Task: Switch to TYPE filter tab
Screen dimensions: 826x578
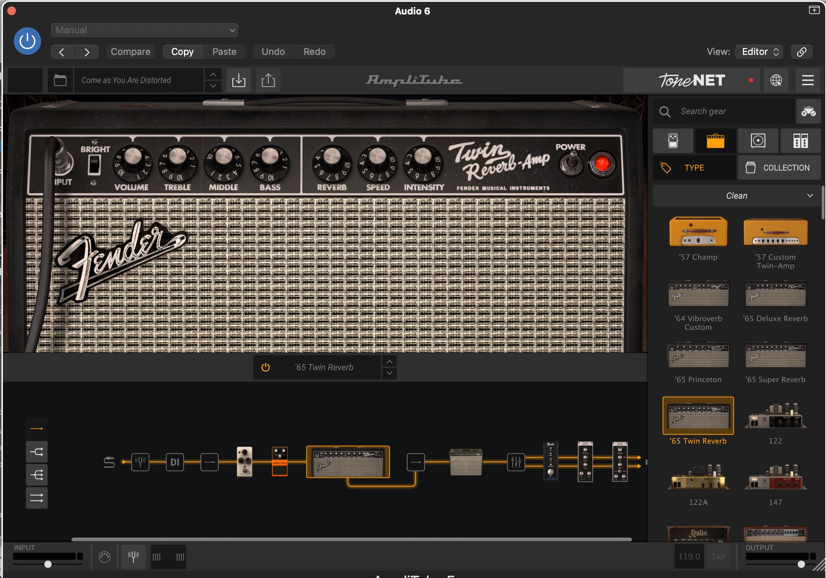Action: click(694, 168)
